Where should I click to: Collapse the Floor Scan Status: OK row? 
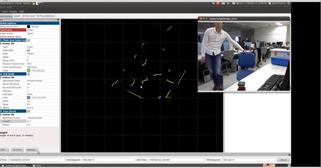(x=1, y=44)
